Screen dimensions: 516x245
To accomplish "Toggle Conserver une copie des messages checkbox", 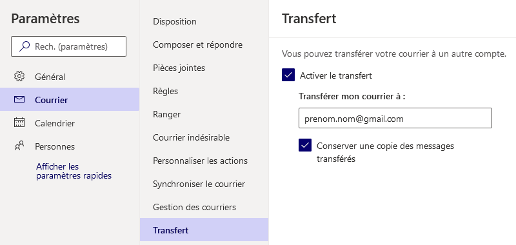I will (x=305, y=145).
